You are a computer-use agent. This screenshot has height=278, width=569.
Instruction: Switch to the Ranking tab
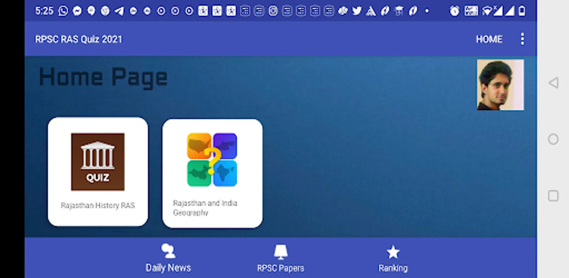393,259
